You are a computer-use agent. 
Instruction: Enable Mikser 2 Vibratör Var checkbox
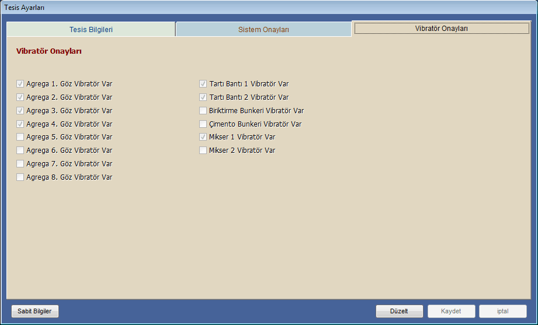pos(203,151)
